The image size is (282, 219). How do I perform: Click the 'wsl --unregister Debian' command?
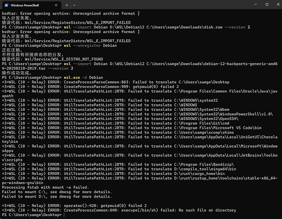[x=90, y=46]
